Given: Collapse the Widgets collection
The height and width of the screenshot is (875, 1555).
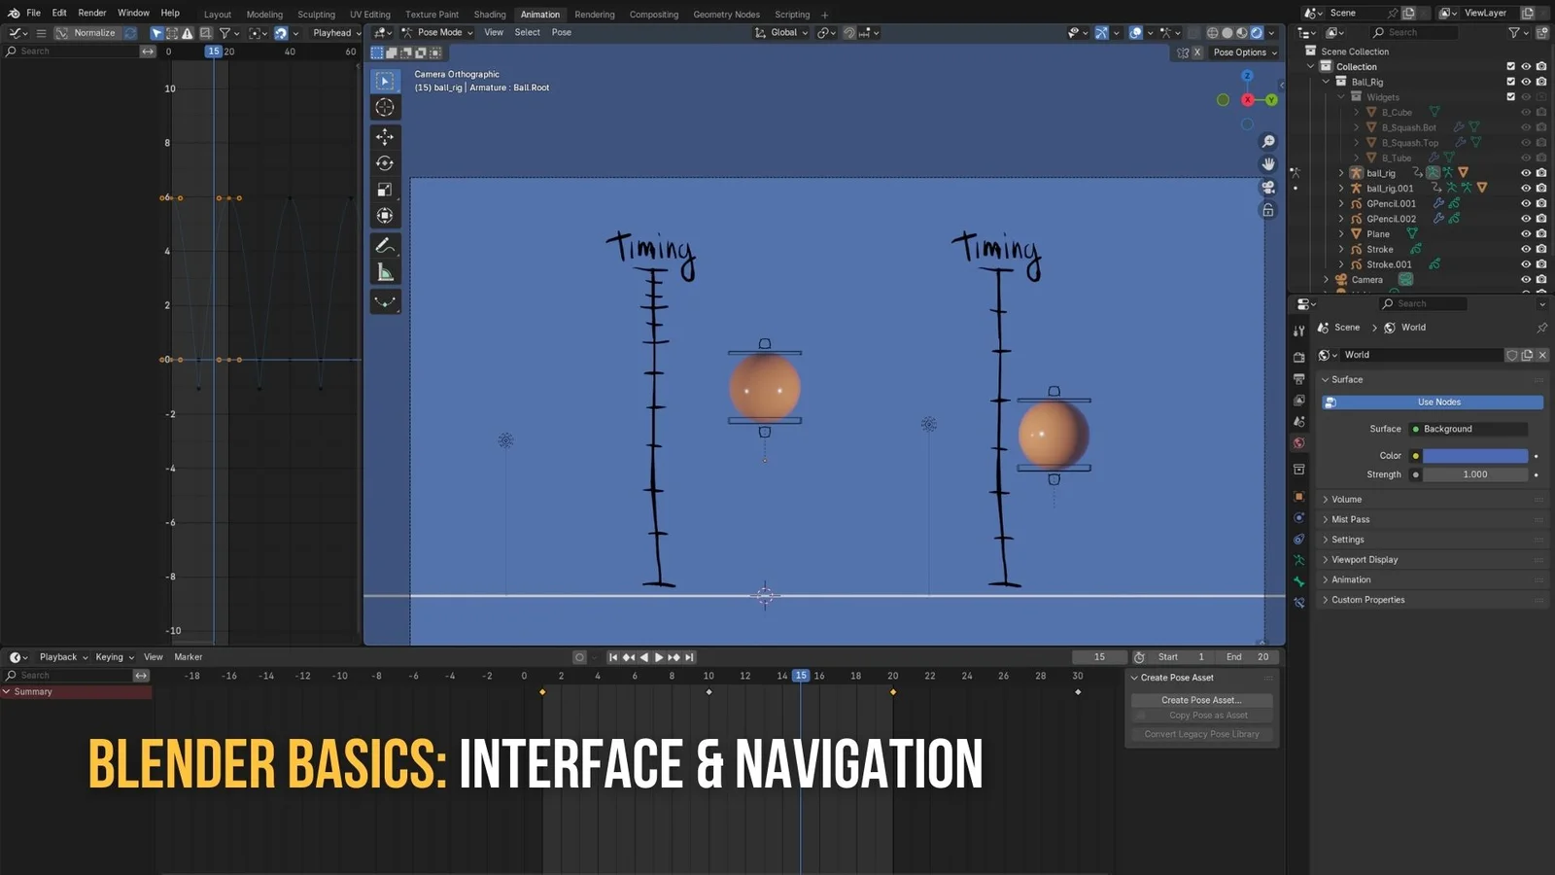Looking at the screenshot, I should tap(1338, 96).
